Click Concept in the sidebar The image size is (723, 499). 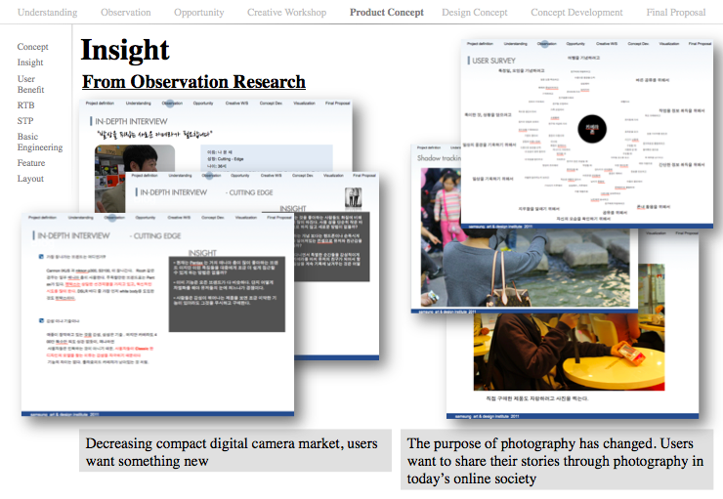(x=33, y=47)
